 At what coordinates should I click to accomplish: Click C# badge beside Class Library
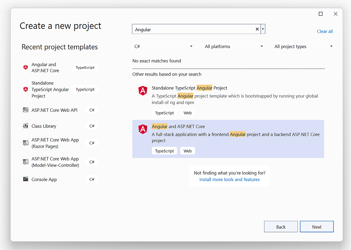click(x=92, y=126)
